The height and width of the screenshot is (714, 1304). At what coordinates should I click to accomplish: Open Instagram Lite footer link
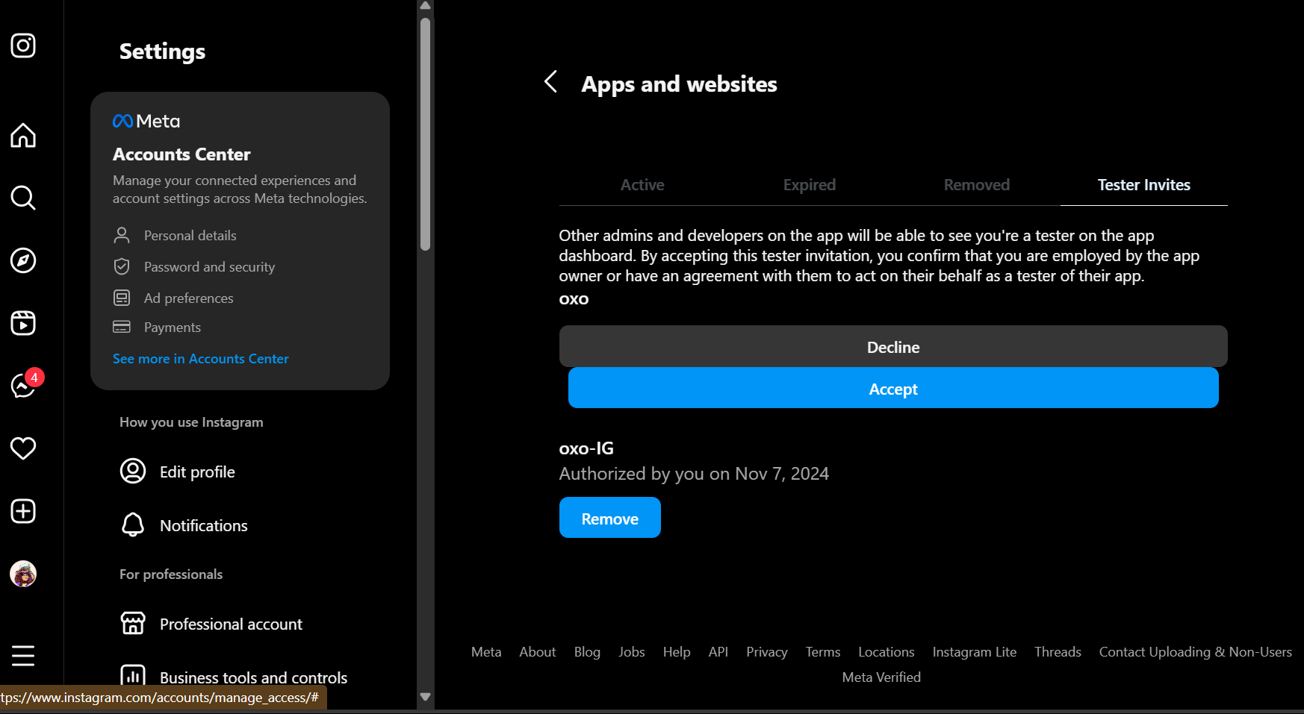click(975, 652)
